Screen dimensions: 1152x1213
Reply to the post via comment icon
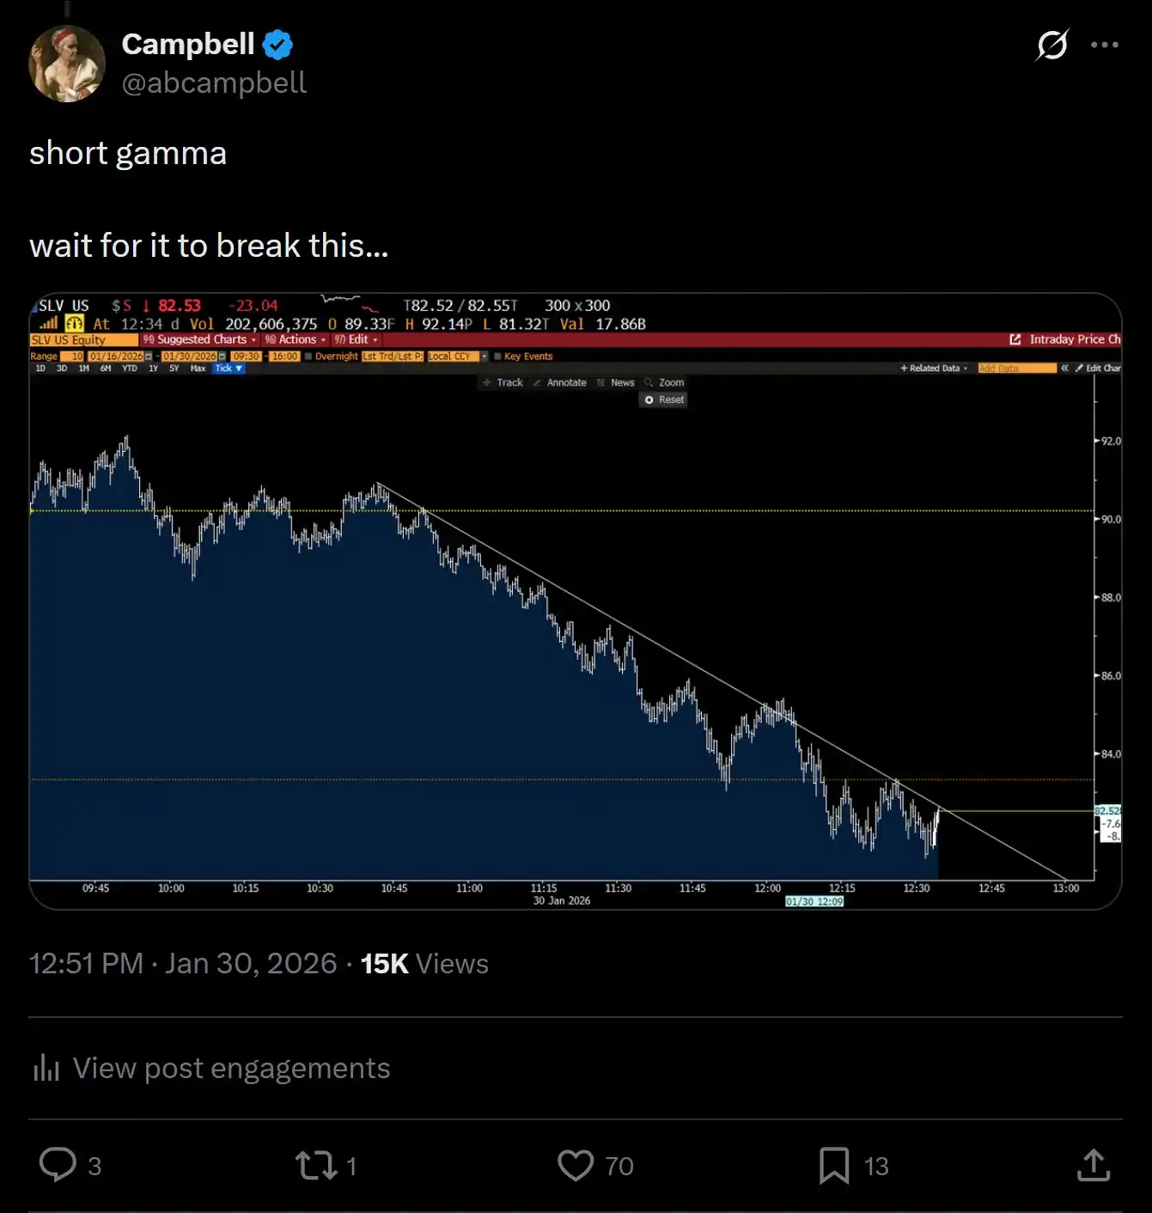click(58, 1165)
